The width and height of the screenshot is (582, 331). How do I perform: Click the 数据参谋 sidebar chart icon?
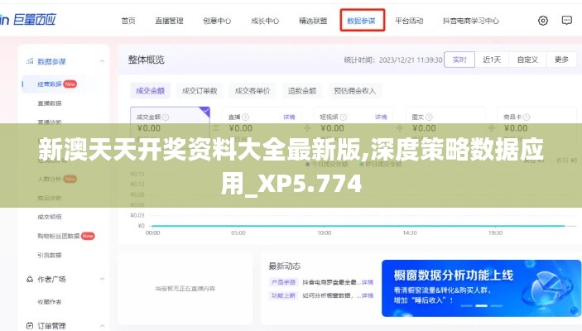30,61
